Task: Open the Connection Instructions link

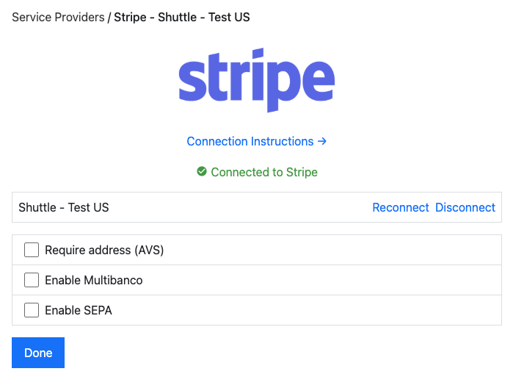Action: click(x=250, y=141)
